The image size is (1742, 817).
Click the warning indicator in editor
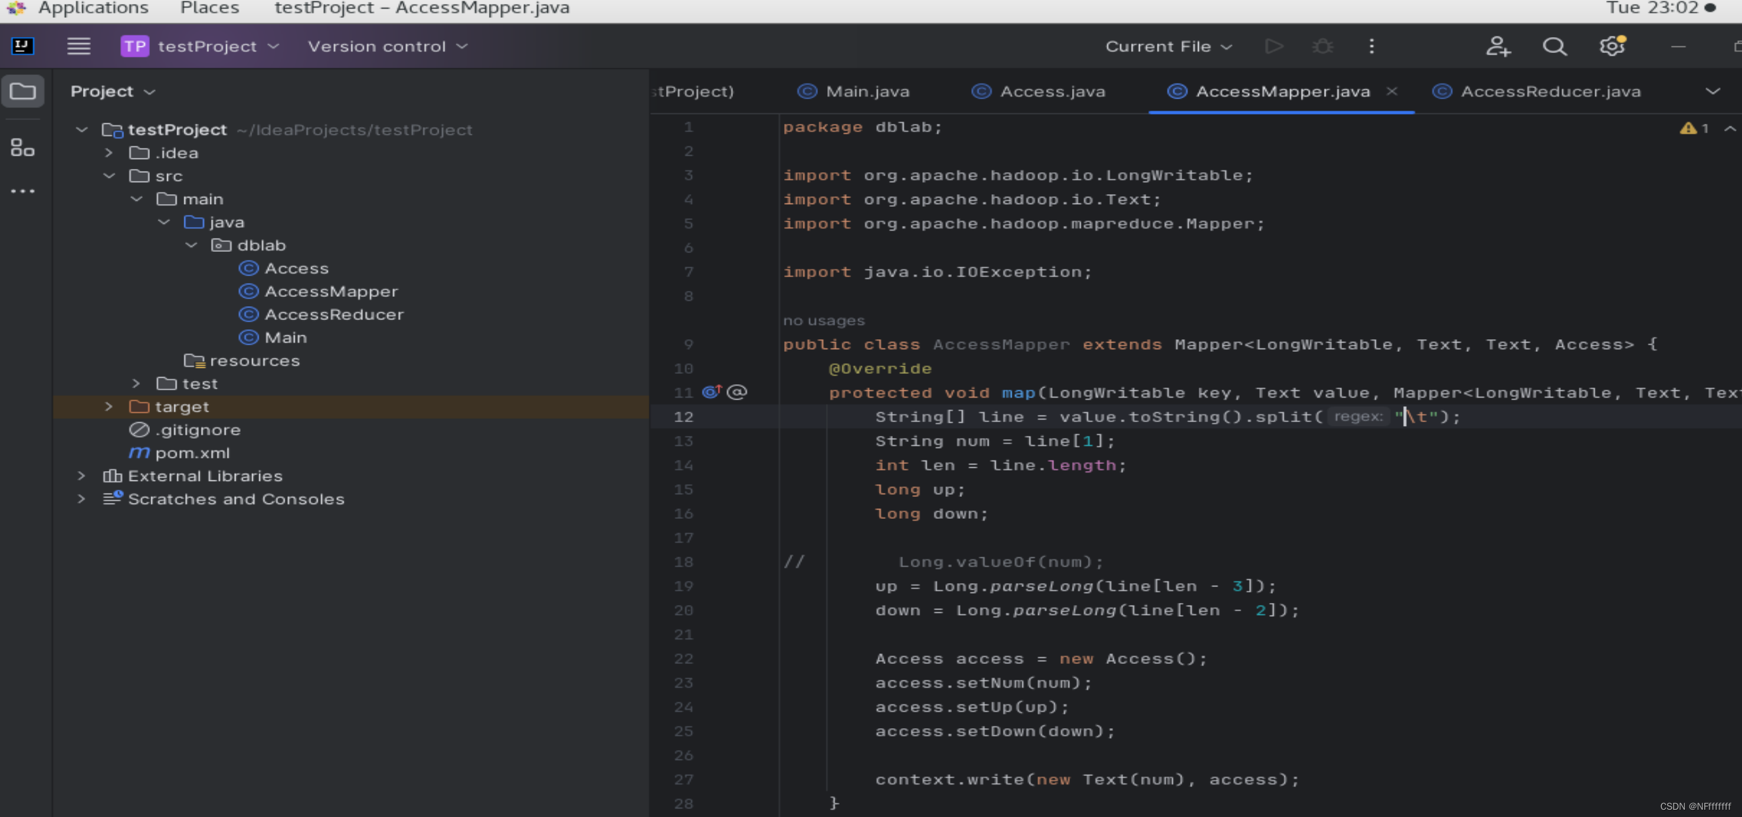(x=1695, y=129)
